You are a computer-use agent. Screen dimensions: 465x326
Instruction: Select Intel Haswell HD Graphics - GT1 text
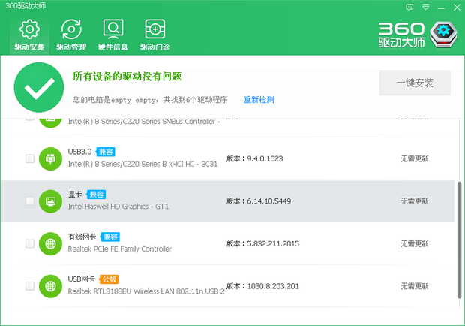coord(118,207)
